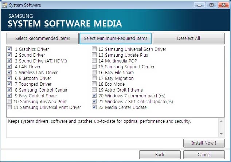Click the 'Easy Migration' item label
The width and height of the screenshot is (231, 162).
[120, 78]
